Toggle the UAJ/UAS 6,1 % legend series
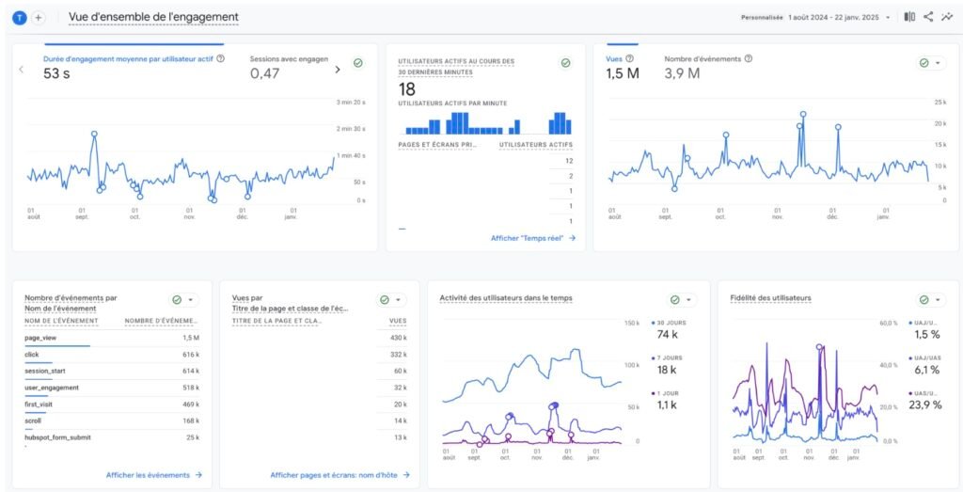 (924, 365)
